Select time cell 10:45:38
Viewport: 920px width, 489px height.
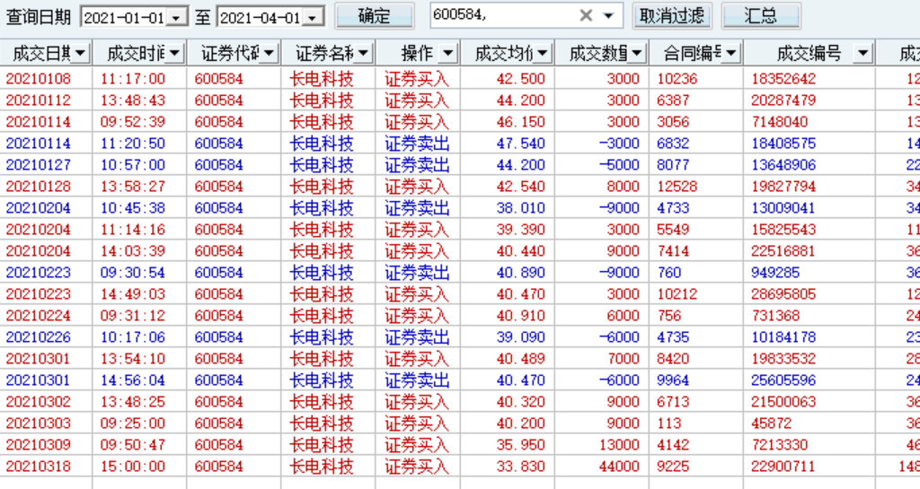click(x=133, y=208)
